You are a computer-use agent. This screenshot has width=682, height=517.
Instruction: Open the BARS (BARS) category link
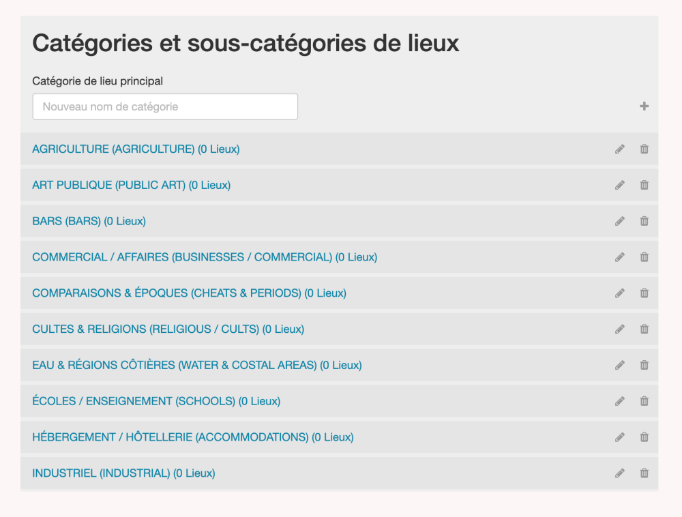89,221
